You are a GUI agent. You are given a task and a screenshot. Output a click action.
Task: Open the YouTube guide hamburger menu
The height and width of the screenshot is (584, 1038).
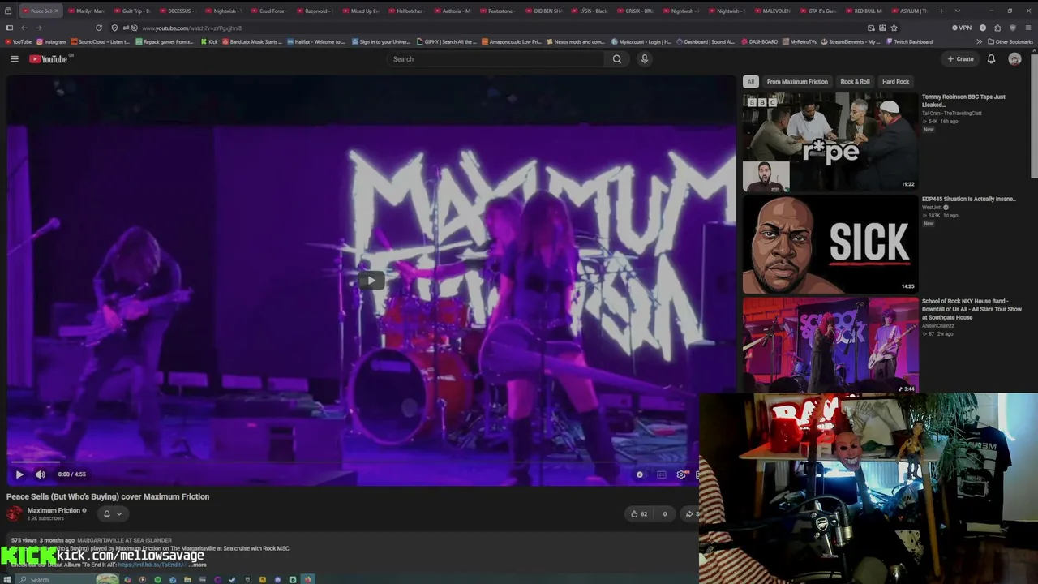click(14, 59)
